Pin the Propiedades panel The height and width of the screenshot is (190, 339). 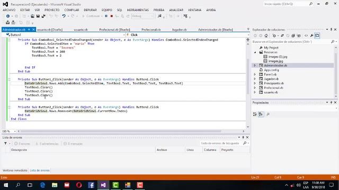pos(331,102)
